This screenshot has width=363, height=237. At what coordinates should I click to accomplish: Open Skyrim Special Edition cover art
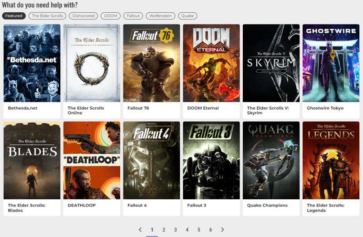point(271,63)
